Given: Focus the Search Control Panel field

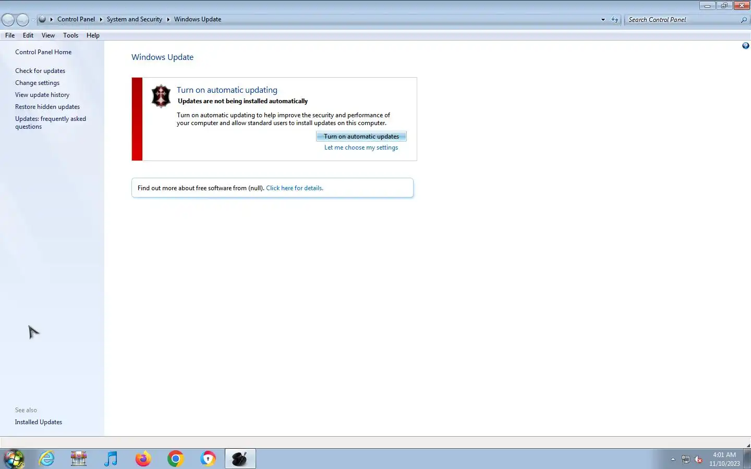Looking at the screenshot, I should click(x=683, y=20).
